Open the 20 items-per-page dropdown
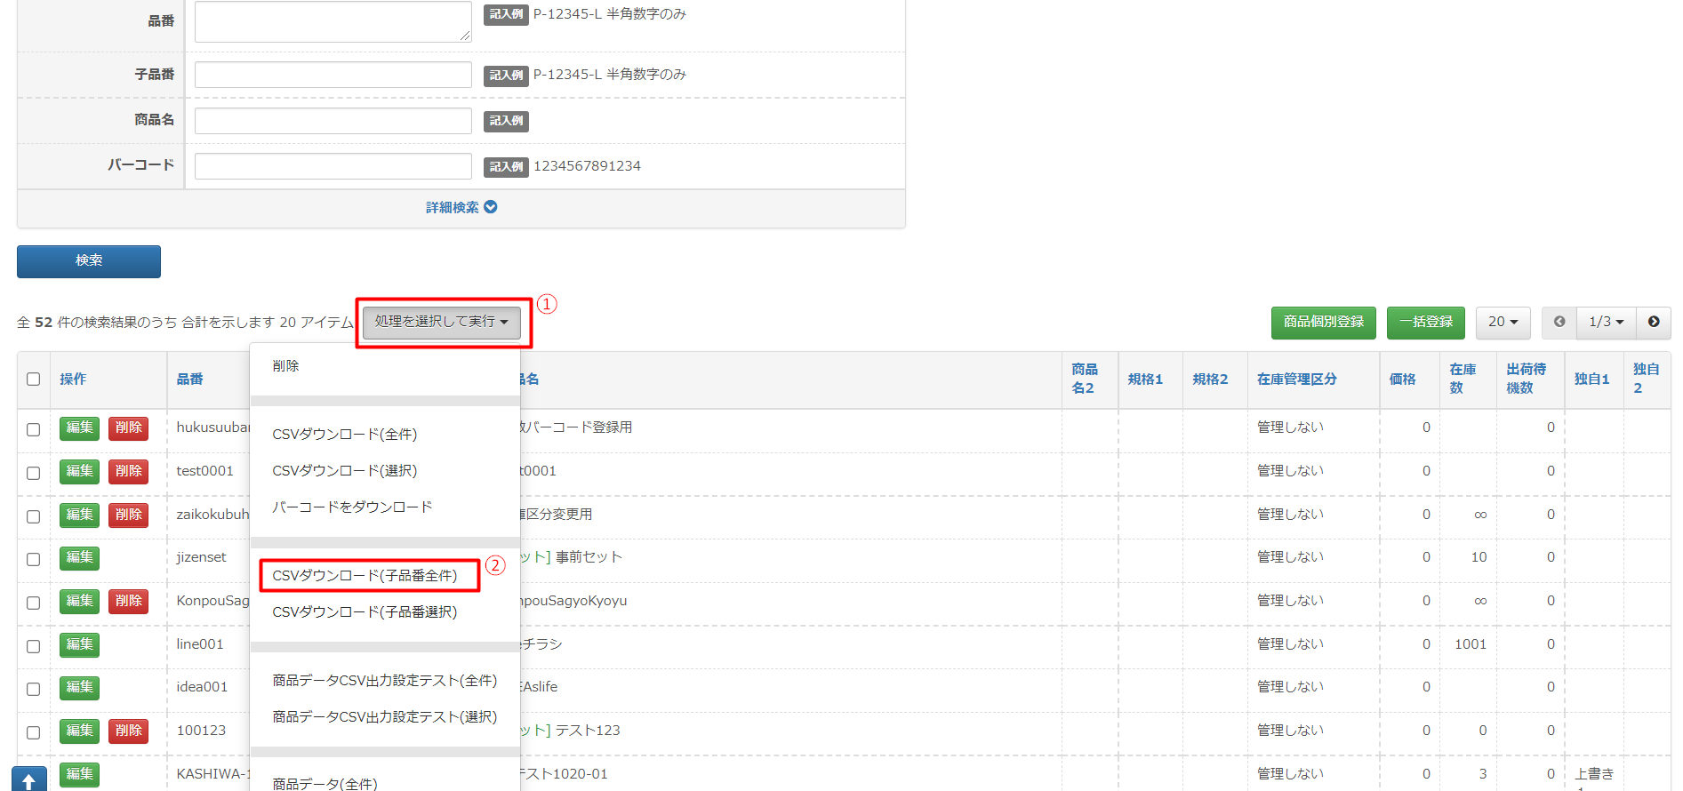This screenshot has height=791, width=1683. pyautogui.click(x=1503, y=322)
